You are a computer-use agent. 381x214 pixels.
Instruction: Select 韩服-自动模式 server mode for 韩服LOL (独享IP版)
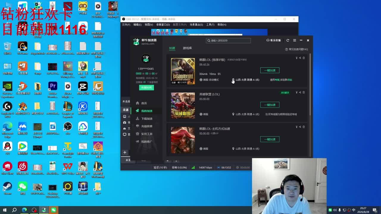(209, 80)
